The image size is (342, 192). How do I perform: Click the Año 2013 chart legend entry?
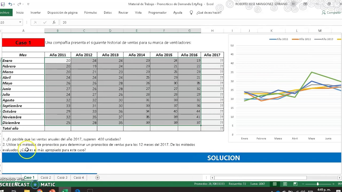324,39
